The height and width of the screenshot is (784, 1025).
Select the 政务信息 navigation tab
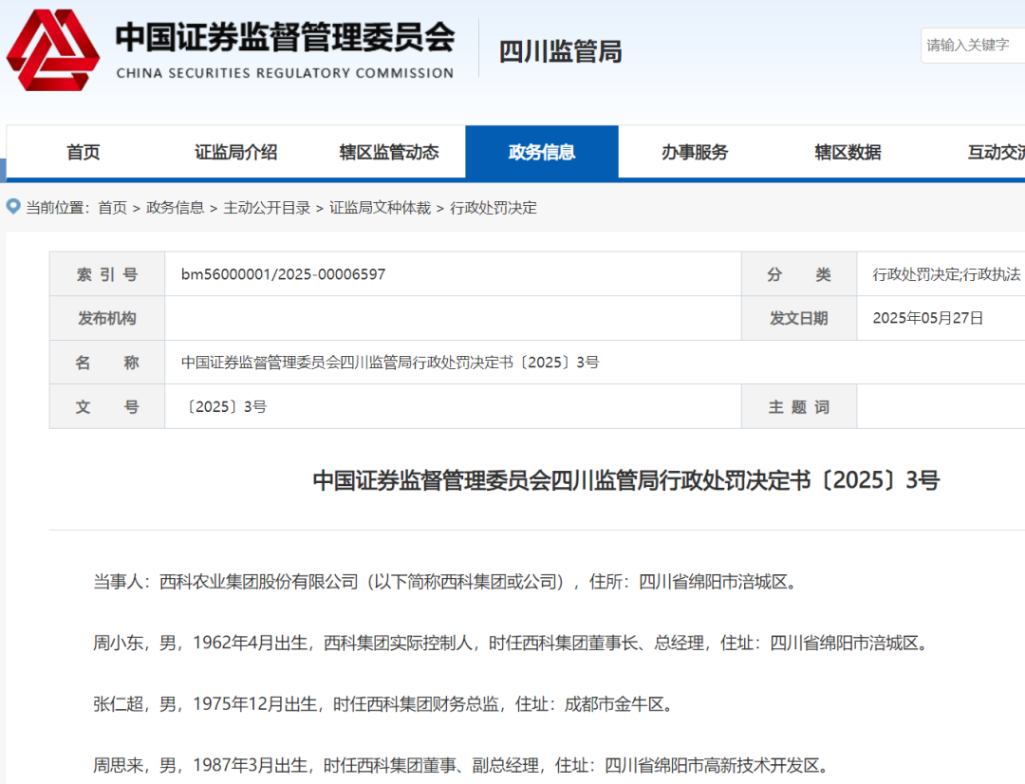(541, 152)
